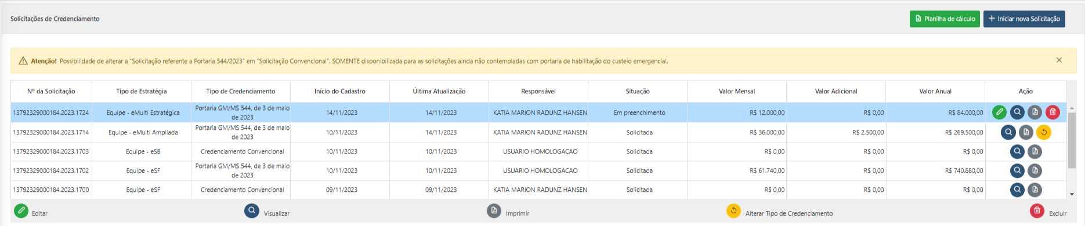The height and width of the screenshot is (226, 1085).
Task: Open view icon for solicitation ending 1700
Action: pyautogui.click(x=1017, y=189)
